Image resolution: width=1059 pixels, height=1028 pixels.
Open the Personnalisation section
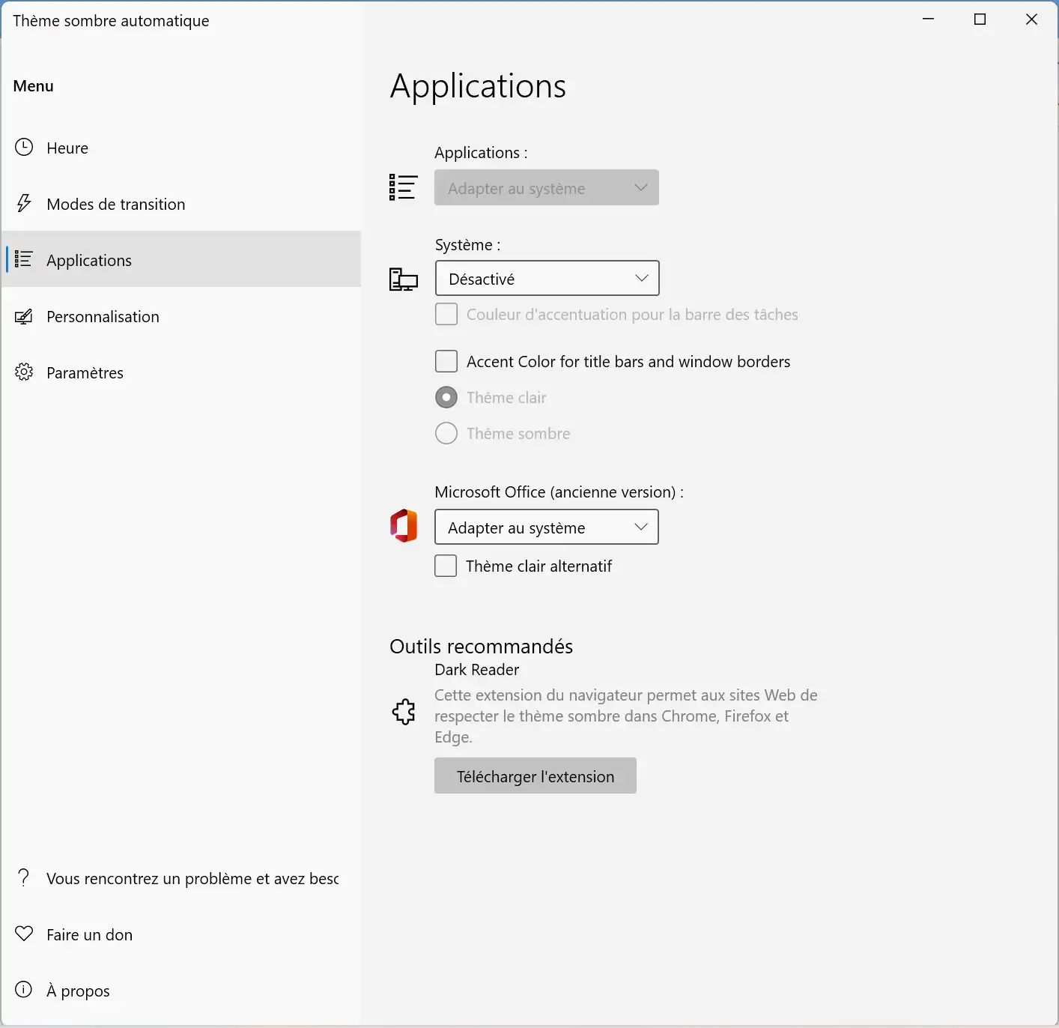point(181,316)
